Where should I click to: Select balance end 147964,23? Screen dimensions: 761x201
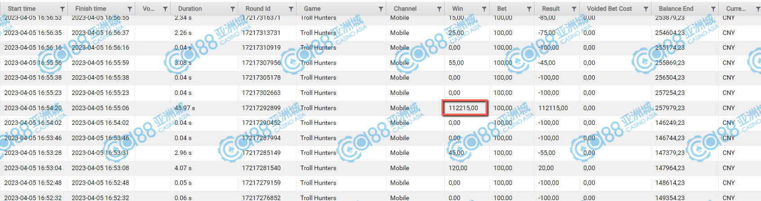670,168
